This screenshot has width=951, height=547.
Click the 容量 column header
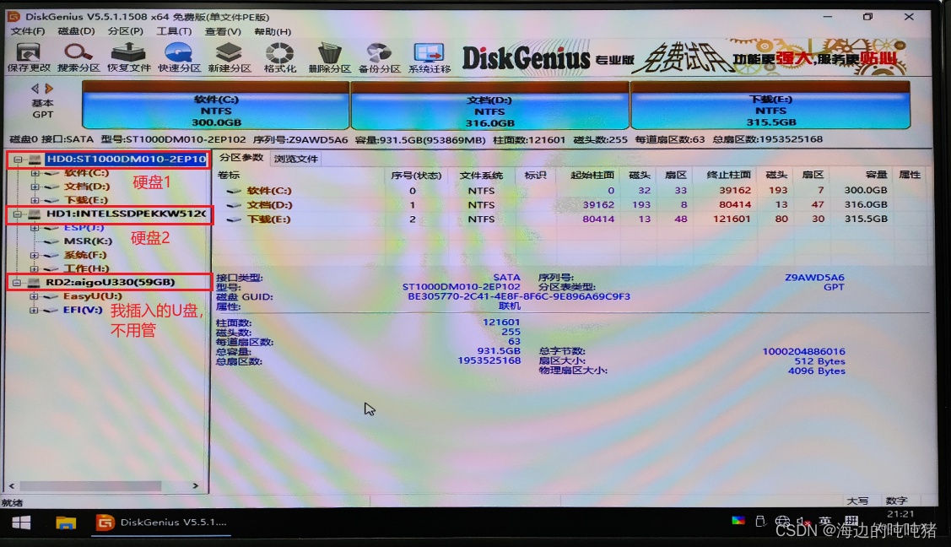877,175
